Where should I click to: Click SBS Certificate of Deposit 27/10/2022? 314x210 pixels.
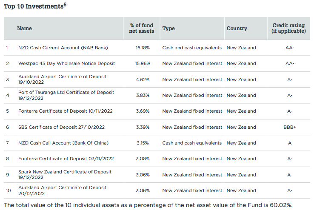coord(61,127)
